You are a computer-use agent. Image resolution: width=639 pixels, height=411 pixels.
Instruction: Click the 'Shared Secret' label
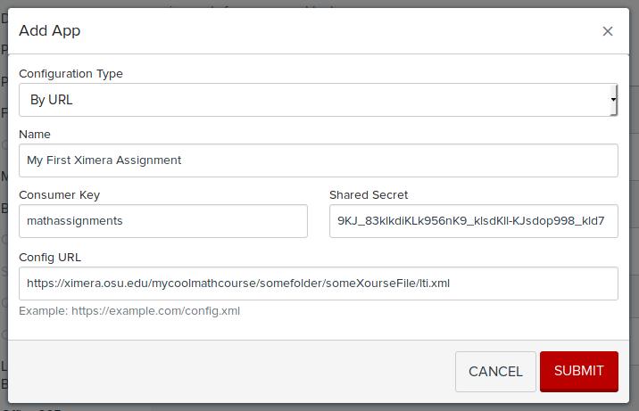[368, 194]
